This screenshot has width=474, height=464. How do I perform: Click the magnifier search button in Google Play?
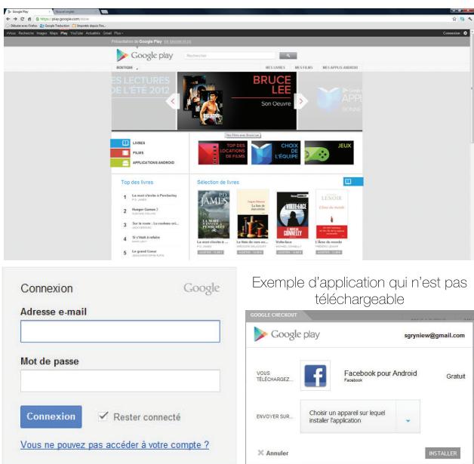(288, 56)
